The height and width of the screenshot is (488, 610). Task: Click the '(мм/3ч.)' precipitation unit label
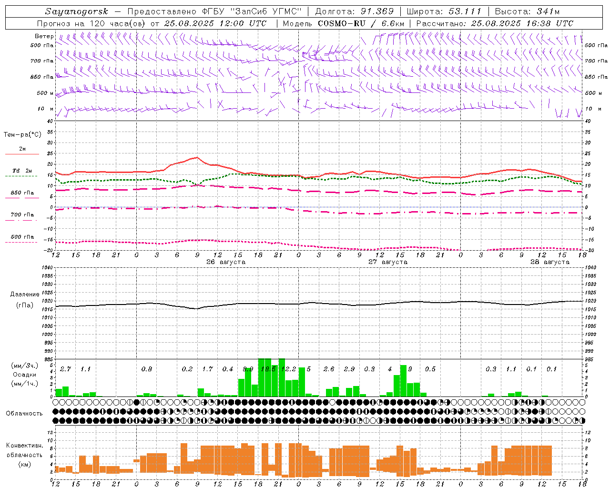24,366
